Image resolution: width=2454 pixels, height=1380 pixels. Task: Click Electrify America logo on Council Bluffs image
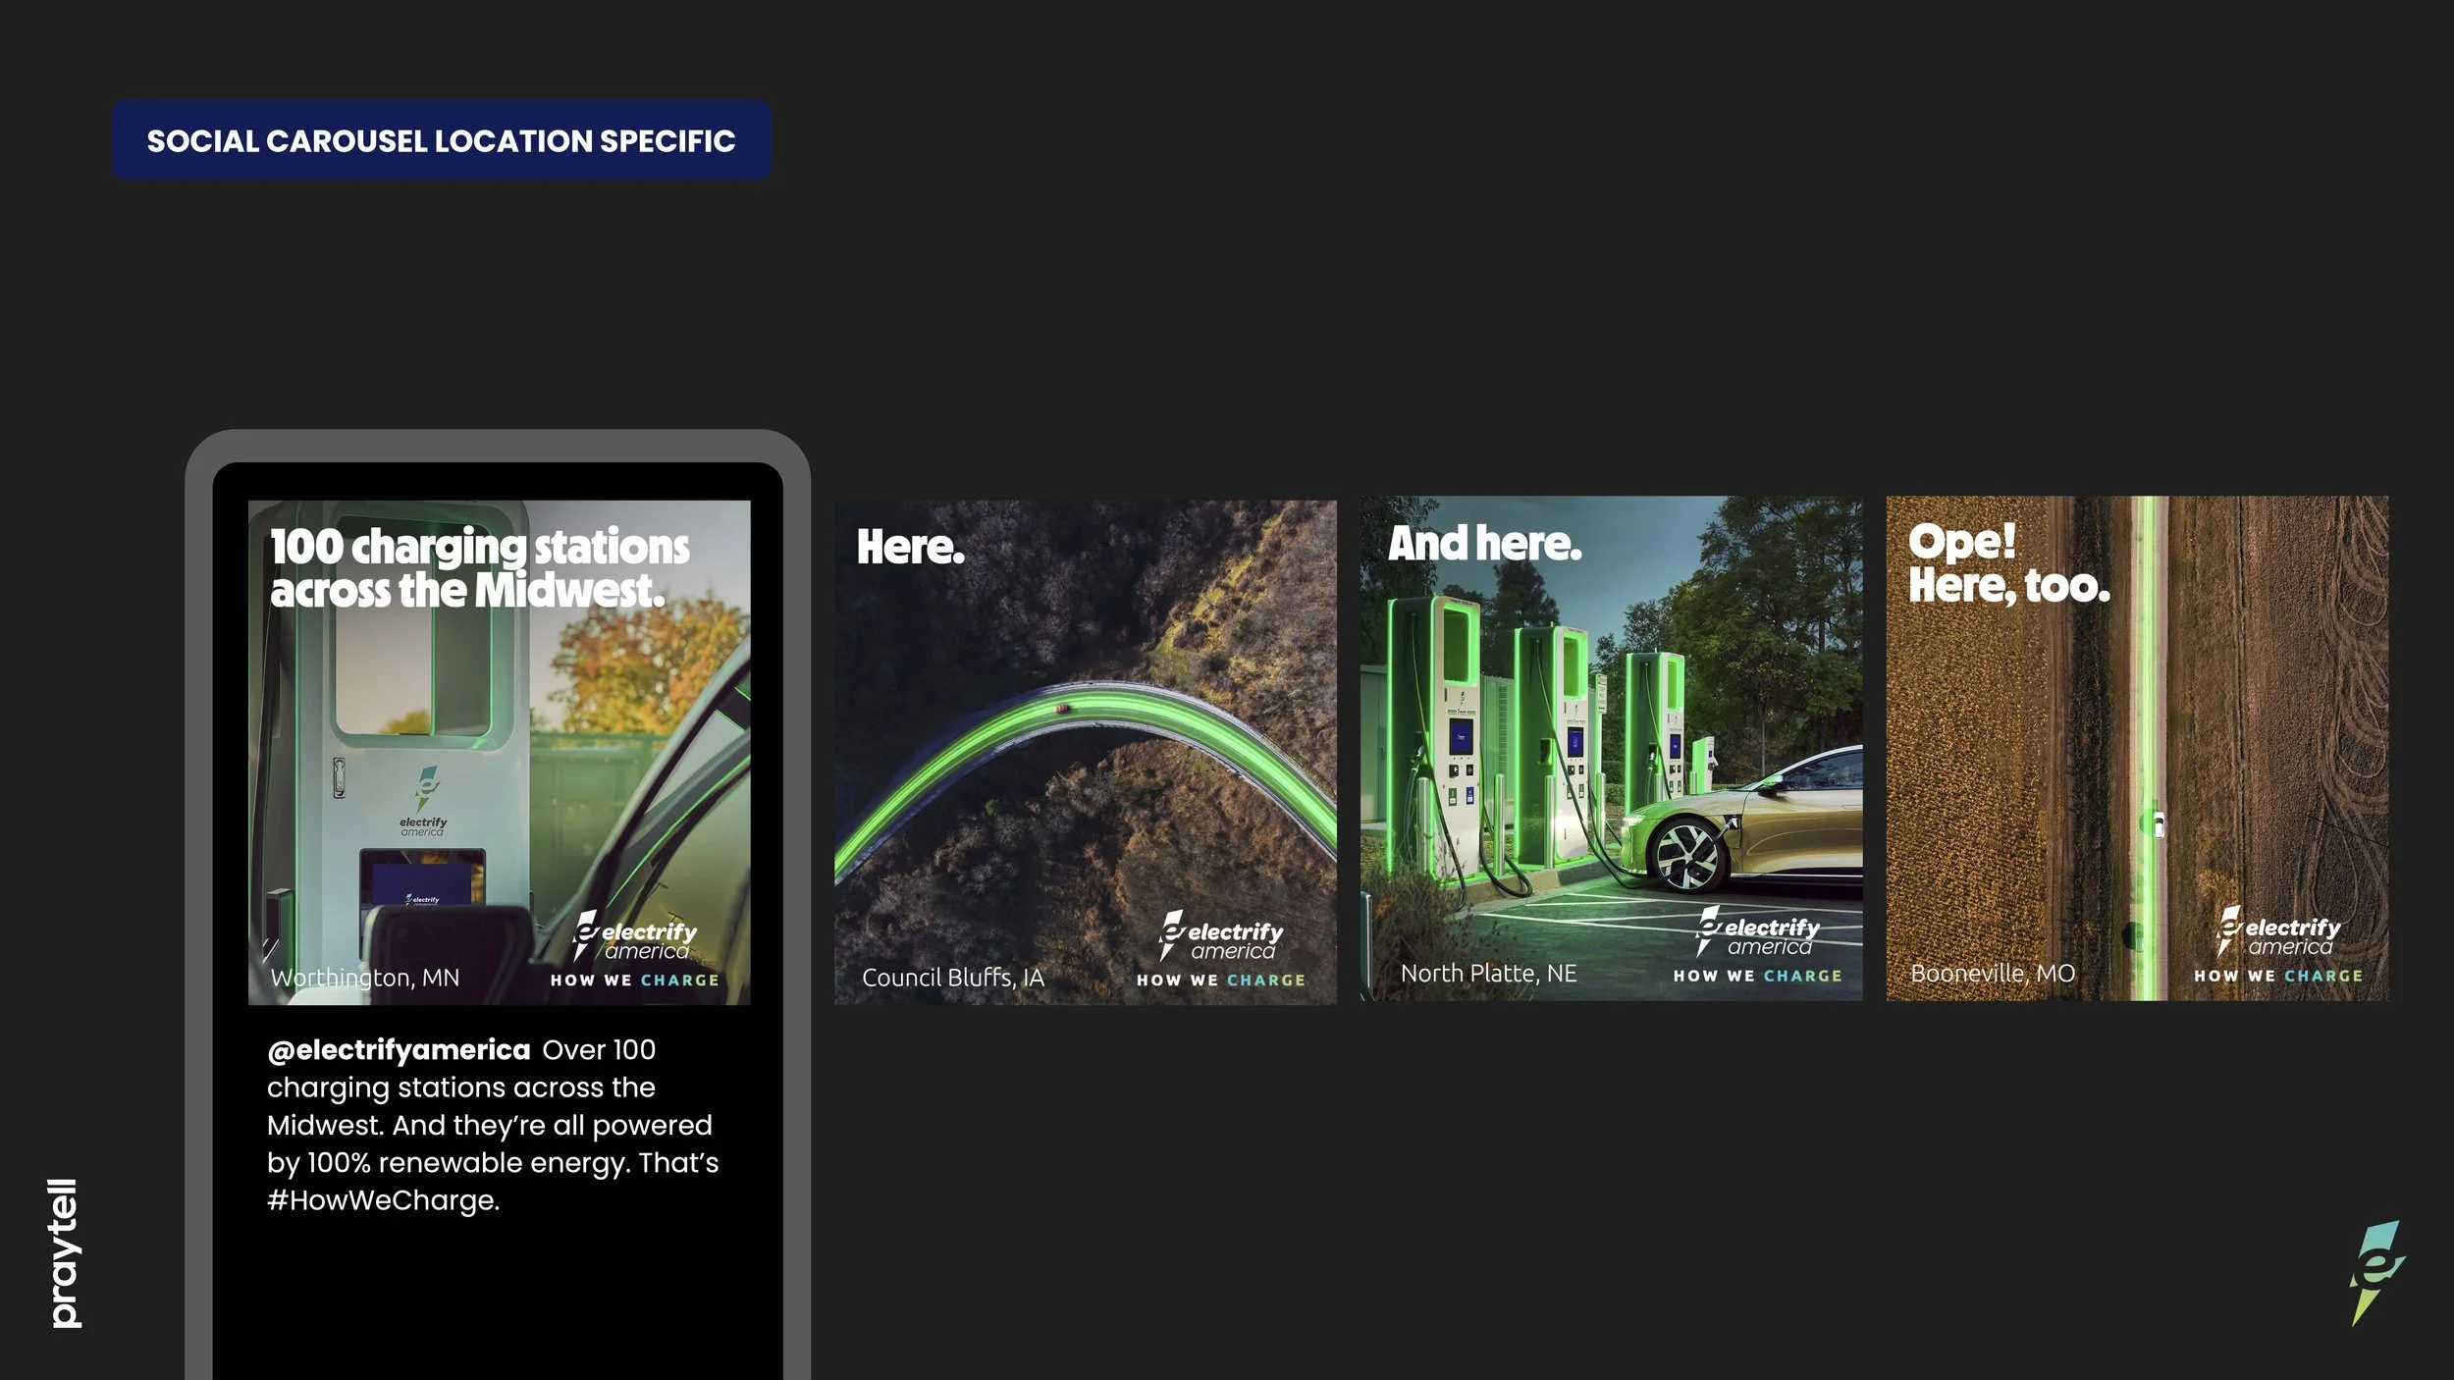pos(1221,938)
